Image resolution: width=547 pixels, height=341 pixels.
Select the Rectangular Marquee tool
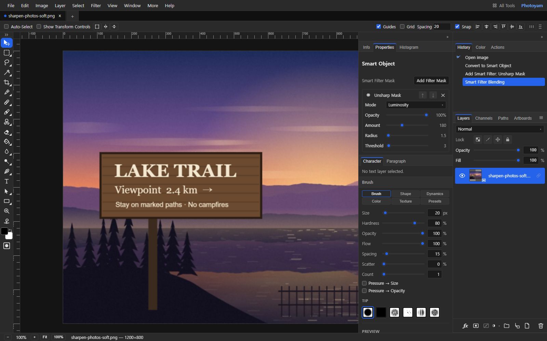click(x=6, y=53)
